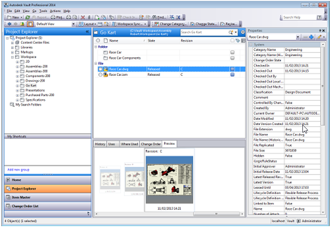Switch to the Where Used tab
Image resolution: width=331 pixels, height=227 pixels.
pos(129,144)
